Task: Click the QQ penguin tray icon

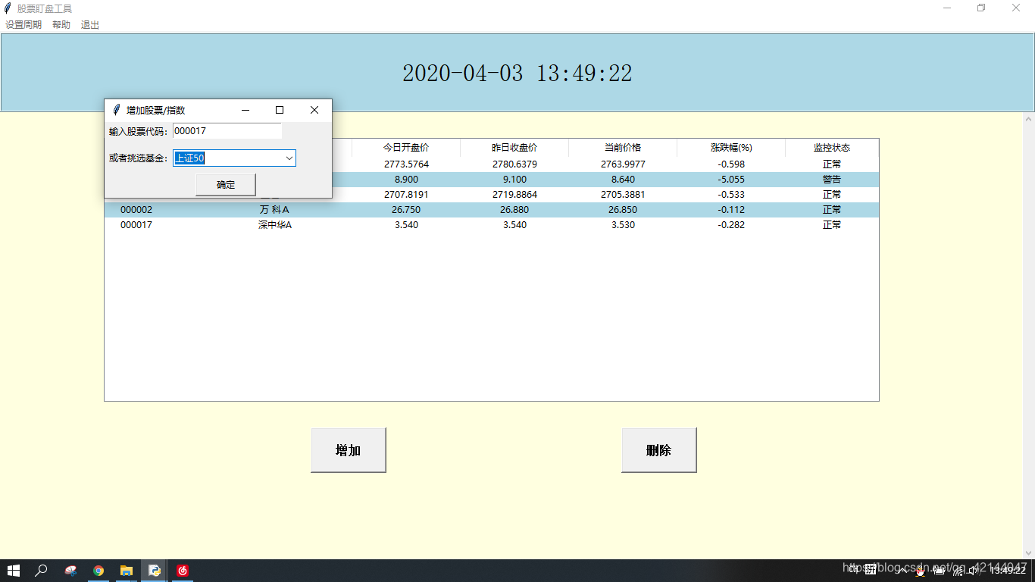Action: point(920,572)
